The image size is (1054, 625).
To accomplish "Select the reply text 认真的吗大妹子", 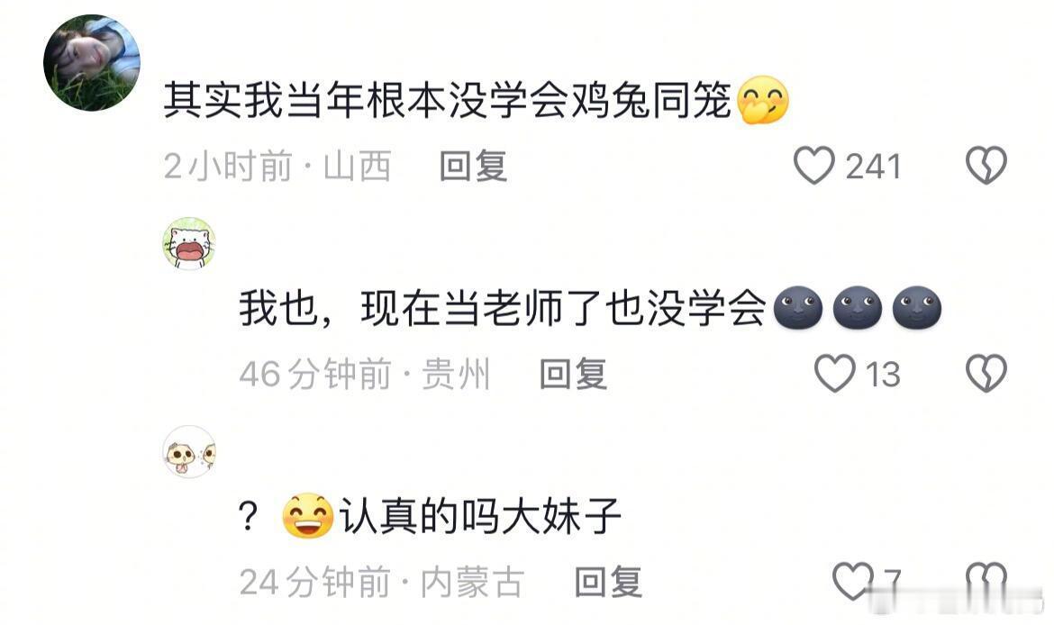I will pos(480,516).
